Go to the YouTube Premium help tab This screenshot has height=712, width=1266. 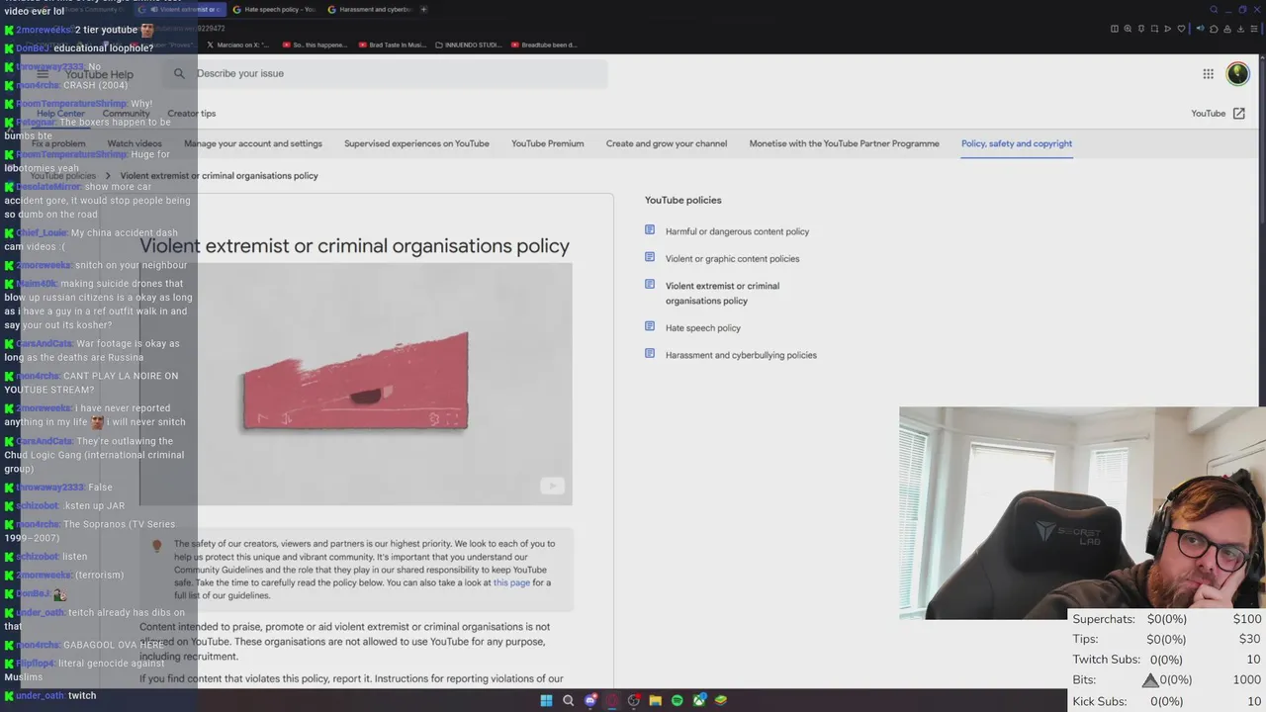coord(548,143)
